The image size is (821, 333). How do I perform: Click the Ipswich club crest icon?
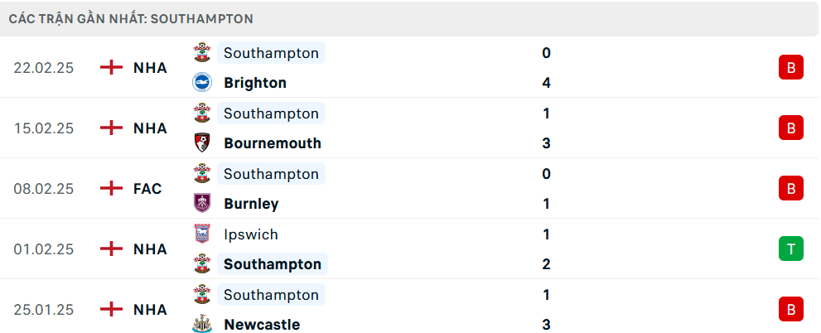pyautogui.click(x=201, y=234)
